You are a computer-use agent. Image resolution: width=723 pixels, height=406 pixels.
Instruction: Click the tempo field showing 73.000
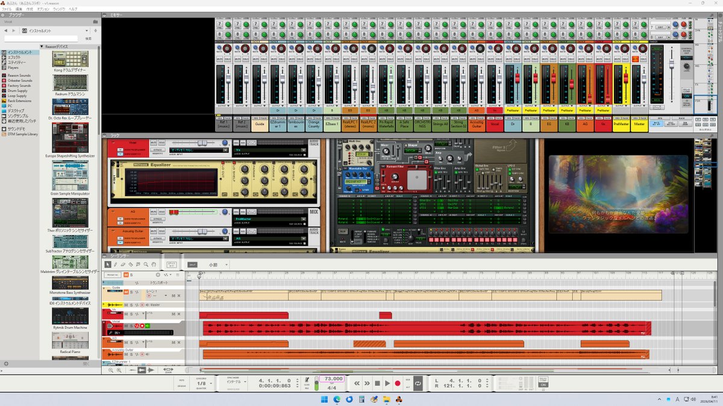pyautogui.click(x=333, y=379)
